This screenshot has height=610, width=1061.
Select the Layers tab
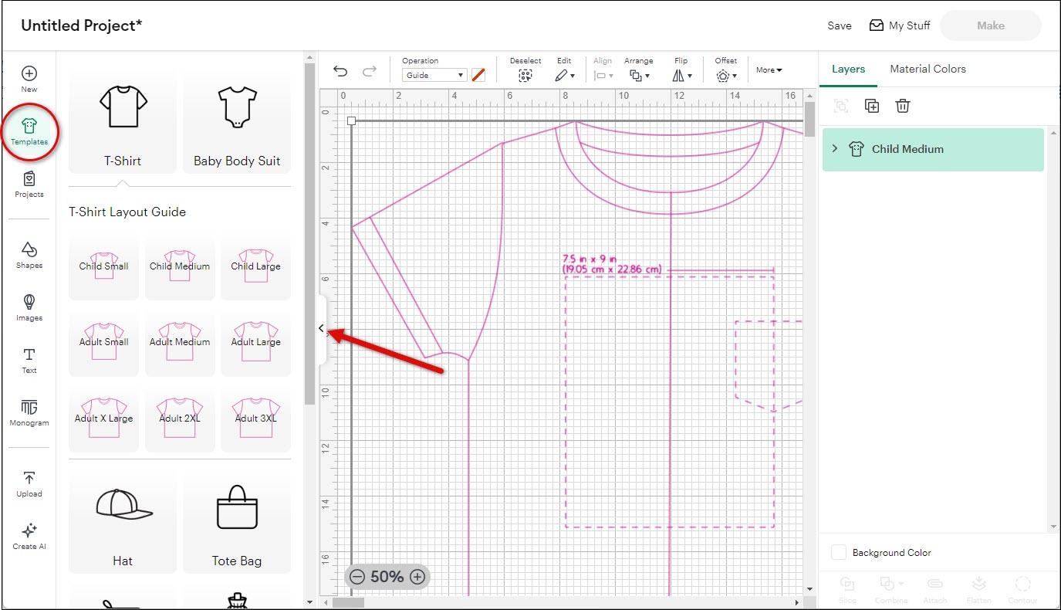pyautogui.click(x=848, y=69)
